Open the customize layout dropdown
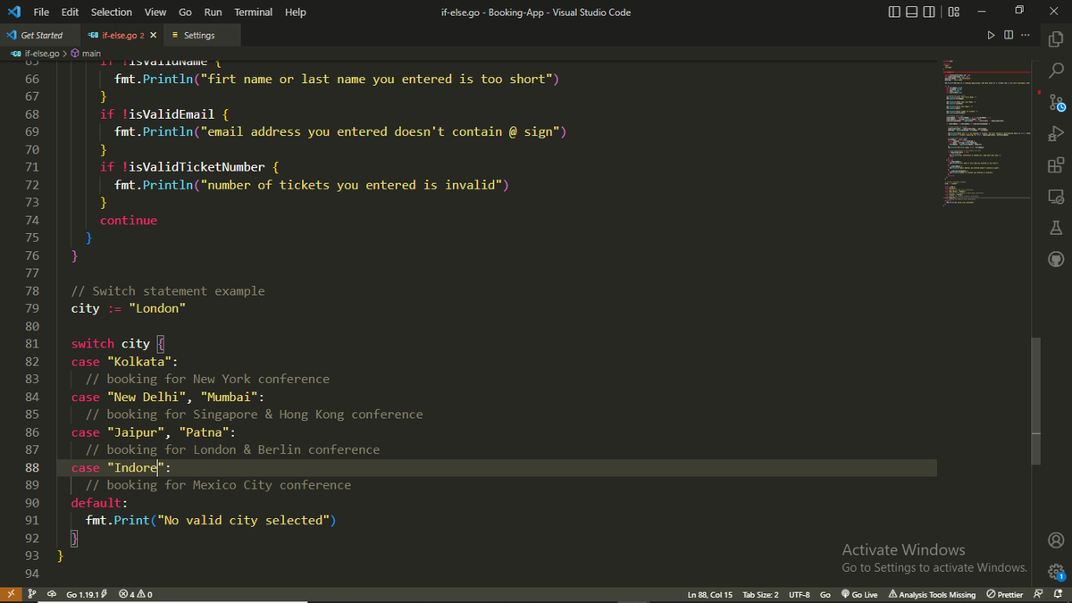 (x=952, y=11)
